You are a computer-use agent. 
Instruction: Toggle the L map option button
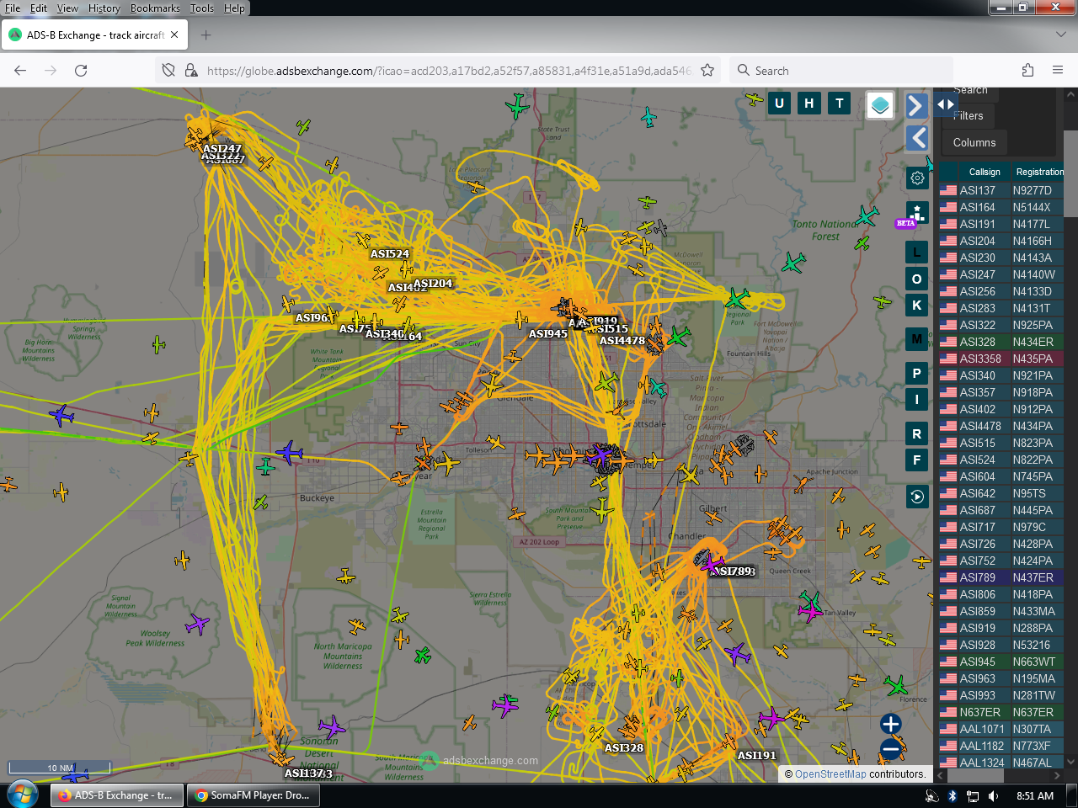(x=917, y=252)
